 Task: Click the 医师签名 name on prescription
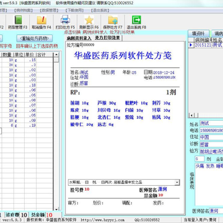(162, 190)
